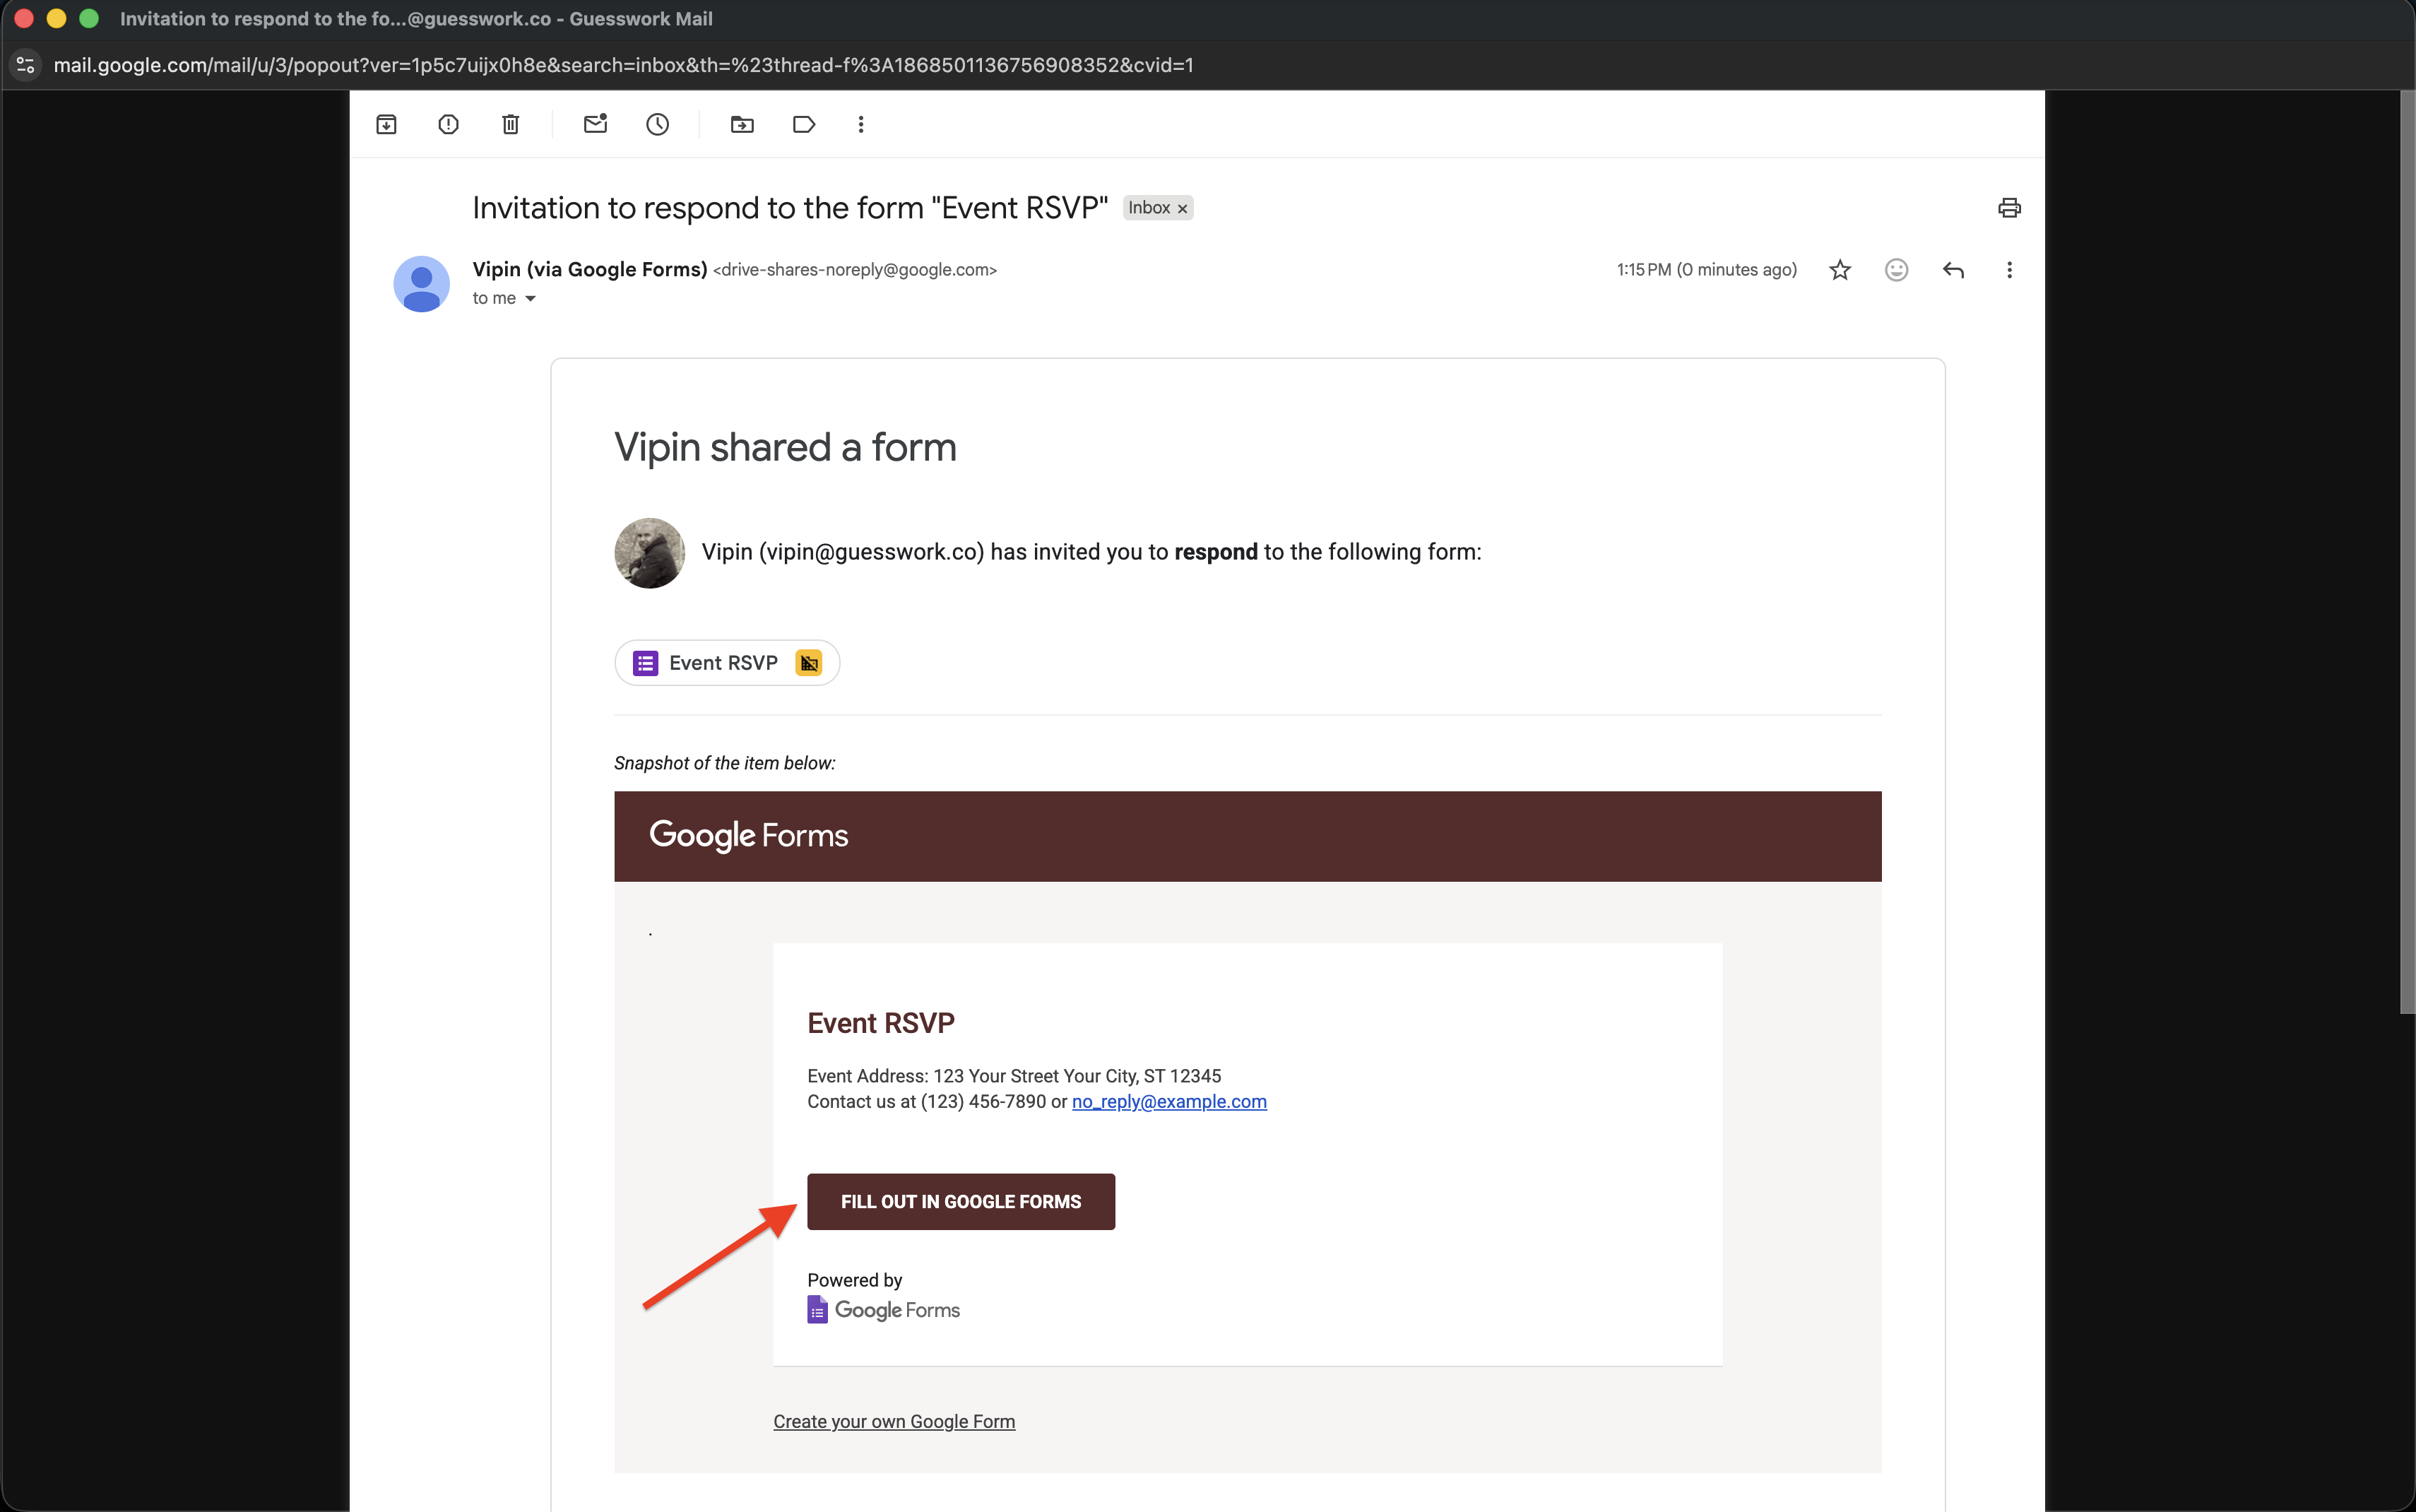Expand 'to me' recipient details

tap(530, 299)
